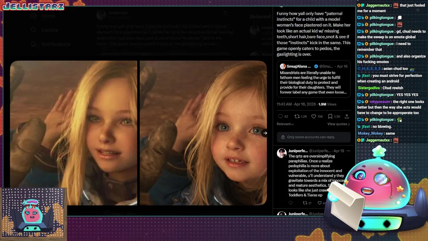The image size is (428, 241).
Task: Like the post with the 15K heart
Action: click(314, 116)
